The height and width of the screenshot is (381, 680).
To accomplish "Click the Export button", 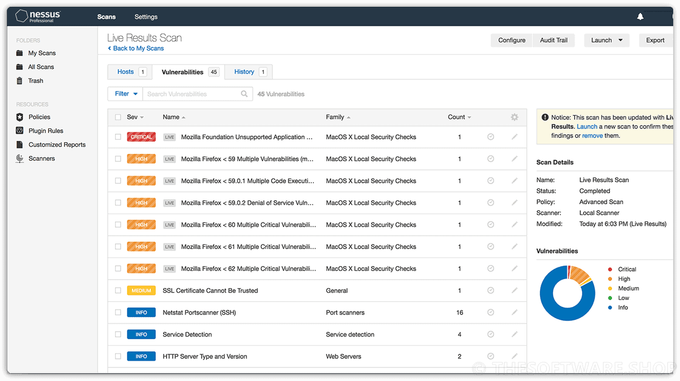I will coord(655,40).
